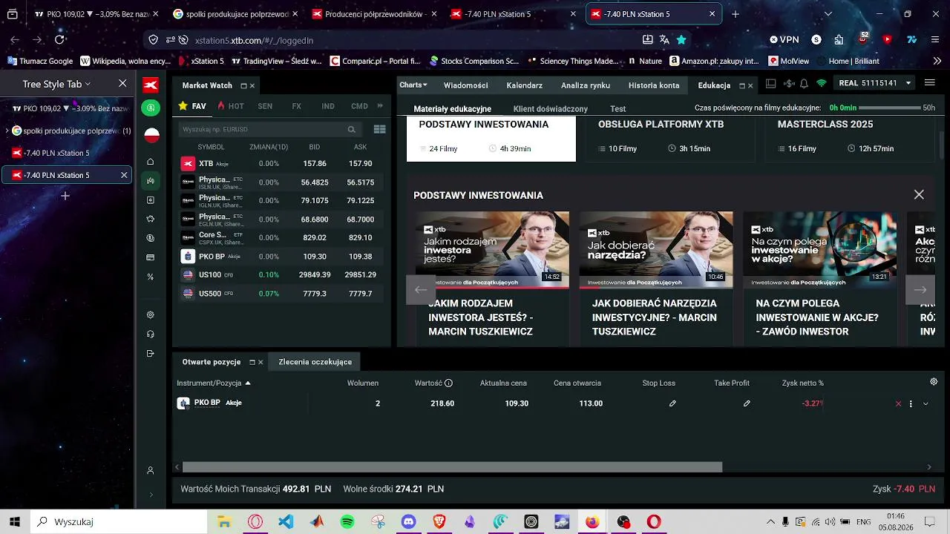Expand the spolki produkujace tab tree item

(x=7, y=131)
